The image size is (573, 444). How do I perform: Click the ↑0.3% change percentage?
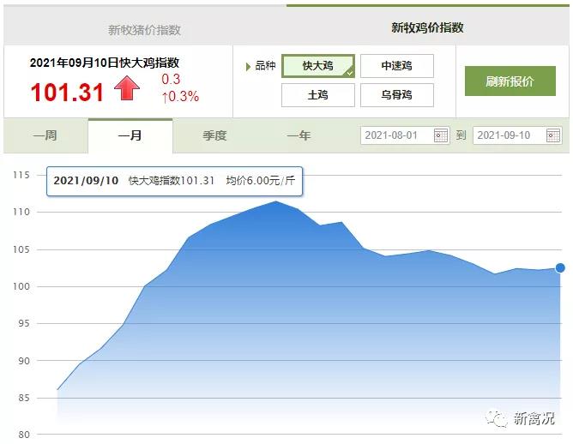180,96
